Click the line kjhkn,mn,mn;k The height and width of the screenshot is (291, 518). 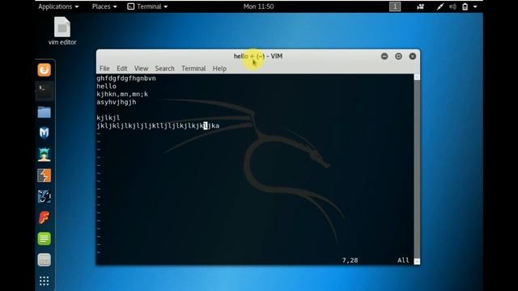122,94
